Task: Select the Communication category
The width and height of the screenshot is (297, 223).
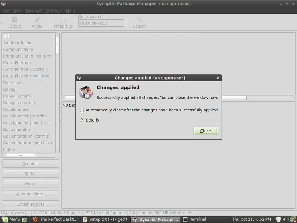Action: coord(29,49)
